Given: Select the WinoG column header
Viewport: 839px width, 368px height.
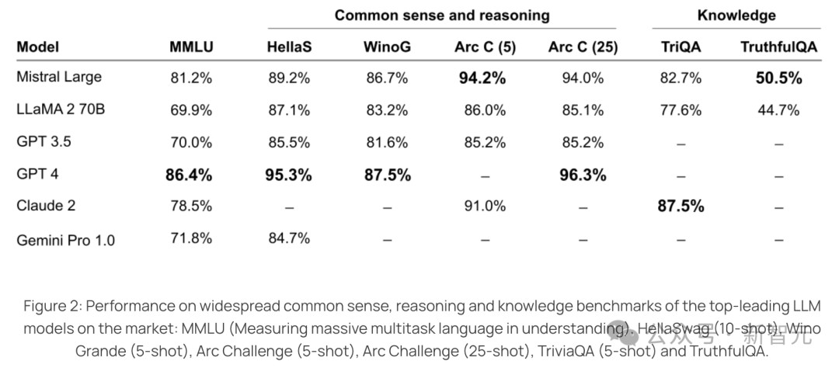Looking at the screenshot, I should [387, 47].
